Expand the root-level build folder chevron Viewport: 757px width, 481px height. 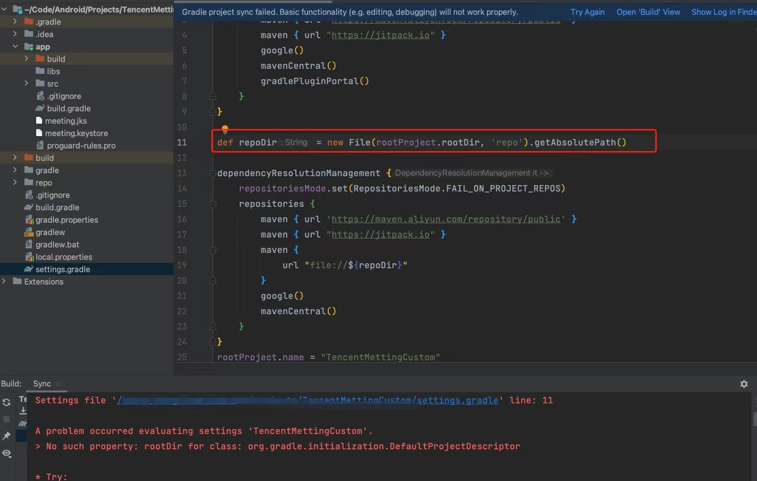pos(15,157)
